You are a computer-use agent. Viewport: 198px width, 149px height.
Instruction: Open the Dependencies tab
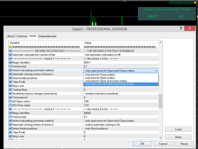point(47,36)
